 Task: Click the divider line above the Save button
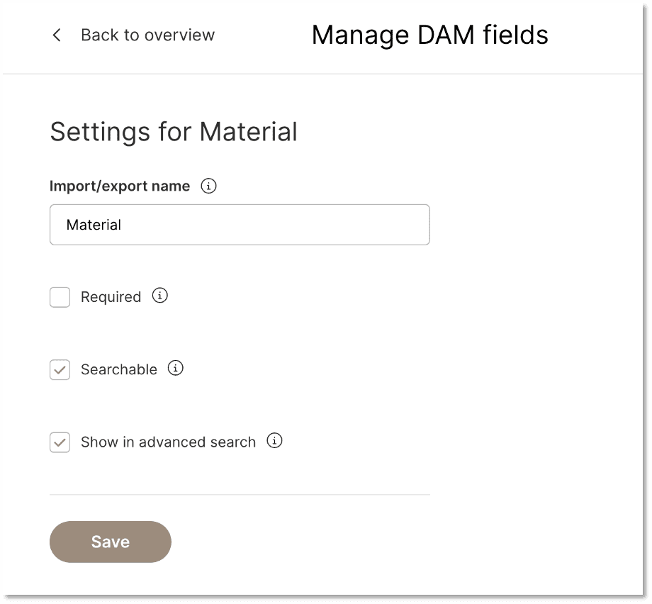(239, 495)
